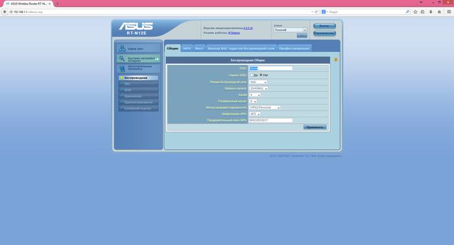Click the Перезагрузка reboot button
454x245 pixels.
tap(324, 33)
